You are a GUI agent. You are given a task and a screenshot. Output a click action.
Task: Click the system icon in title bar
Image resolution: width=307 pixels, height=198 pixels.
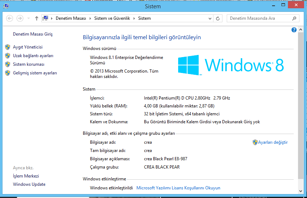[x=6, y=6]
